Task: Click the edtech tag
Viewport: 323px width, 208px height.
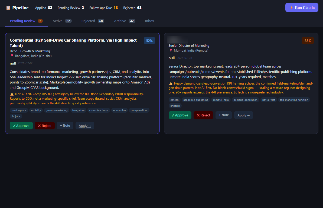Action: [x=174, y=100]
